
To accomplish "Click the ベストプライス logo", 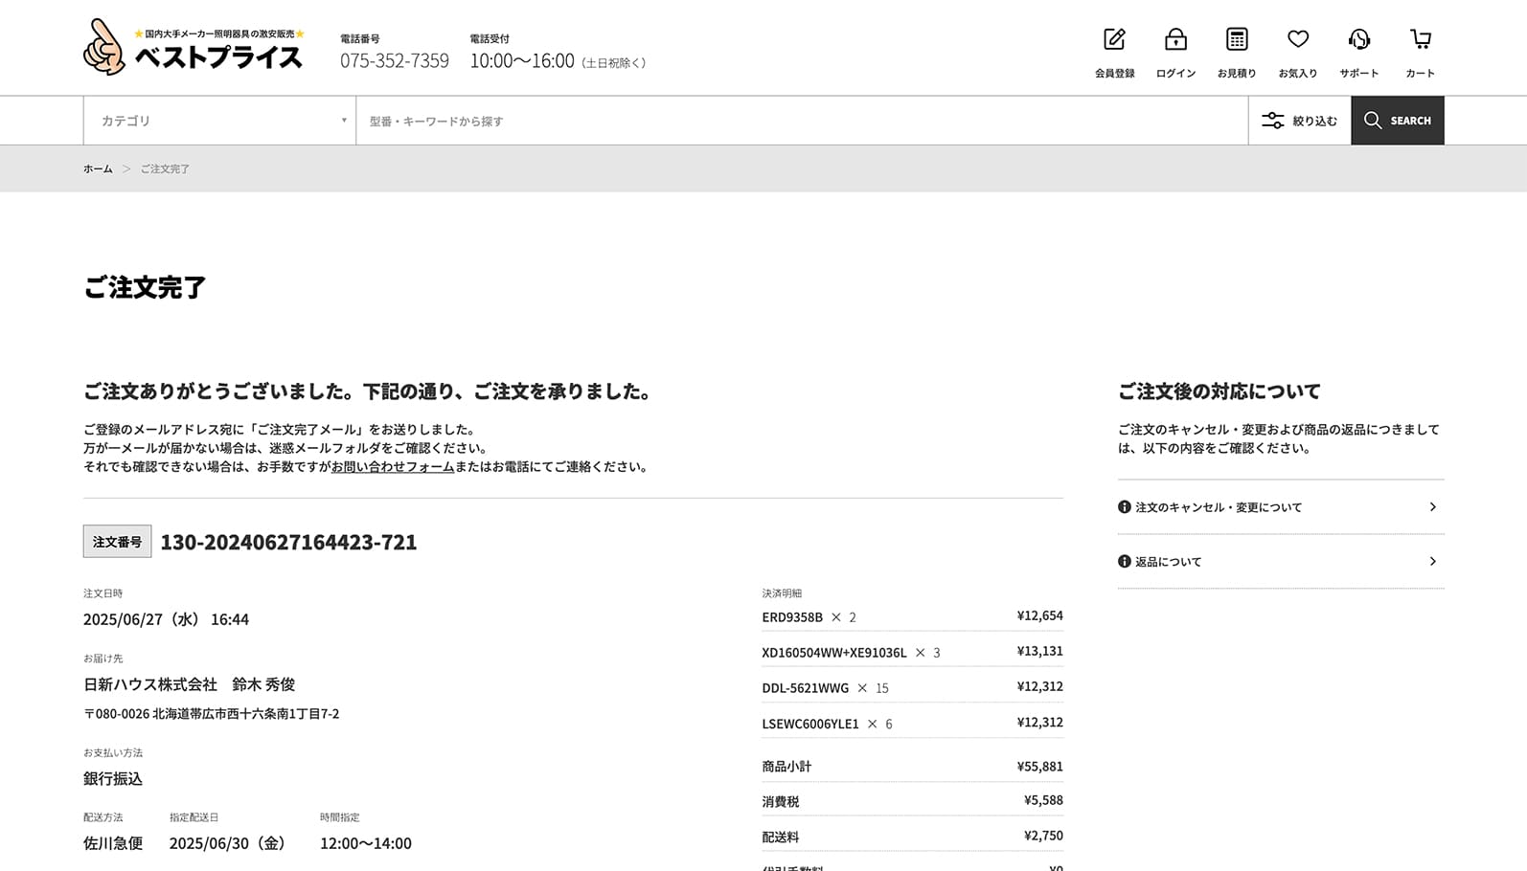I will click(x=194, y=48).
